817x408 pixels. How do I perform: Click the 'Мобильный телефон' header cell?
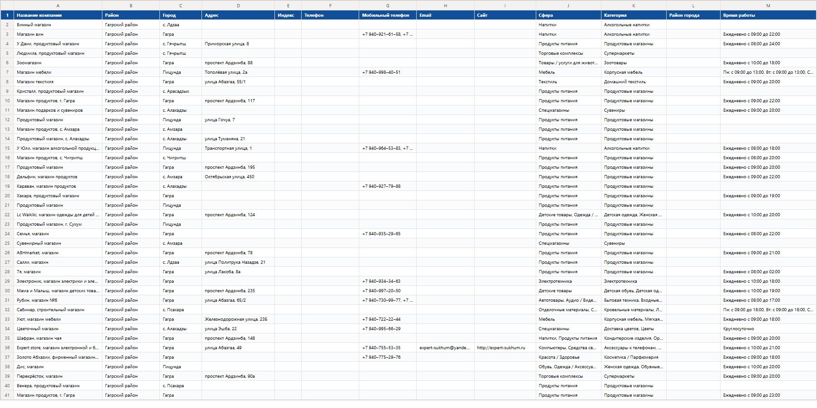(388, 15)
